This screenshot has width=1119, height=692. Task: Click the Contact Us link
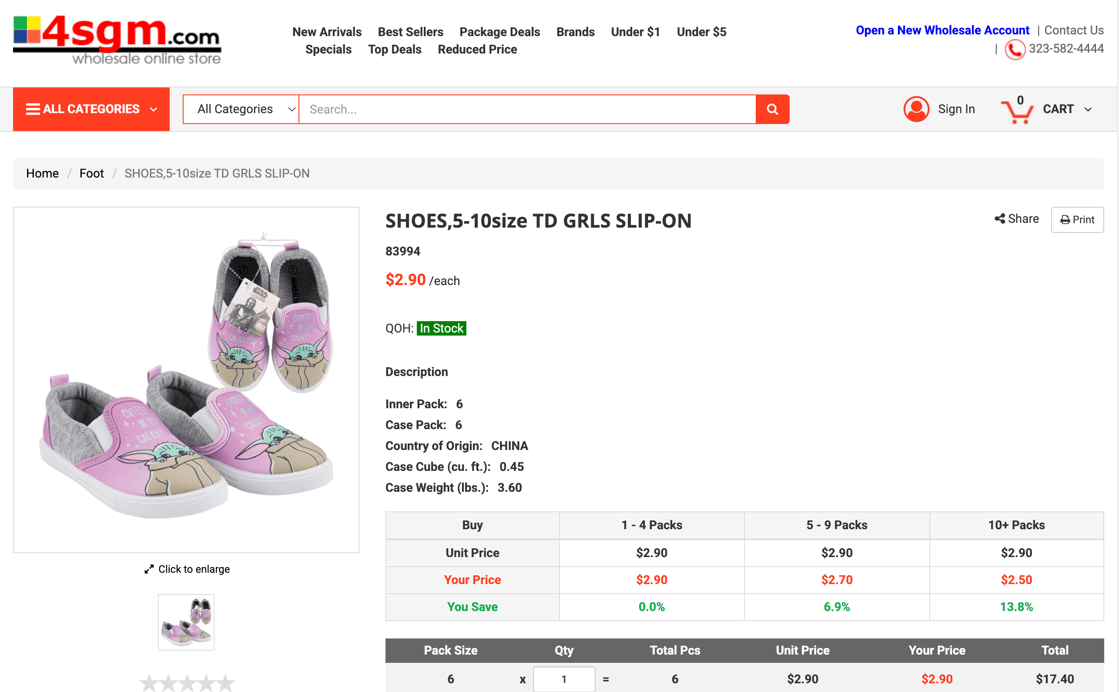(1073, 30)
